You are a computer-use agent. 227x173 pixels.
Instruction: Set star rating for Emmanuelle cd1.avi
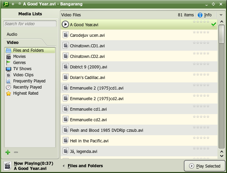[x=201, y=106]
